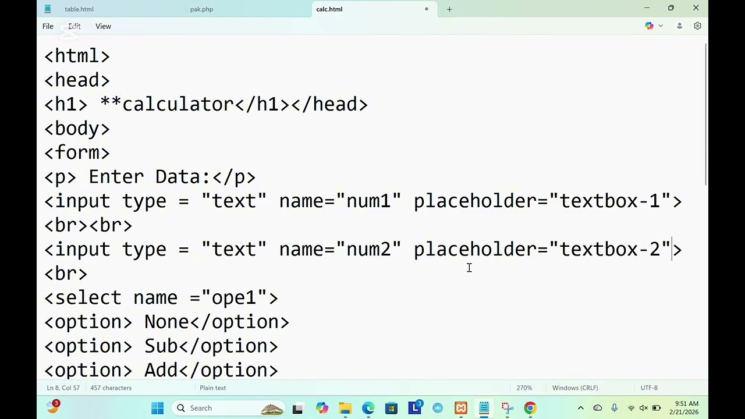Open File Explorer from the taskbar
Screen dimensions: 745x419
[x=345, y=409]
